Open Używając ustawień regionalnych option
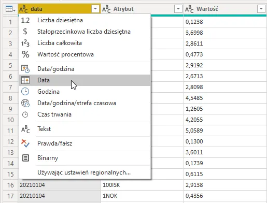Image resolution: width=267 pixels, height=203 pixels. pyautogui.click(x=85, y=172)
